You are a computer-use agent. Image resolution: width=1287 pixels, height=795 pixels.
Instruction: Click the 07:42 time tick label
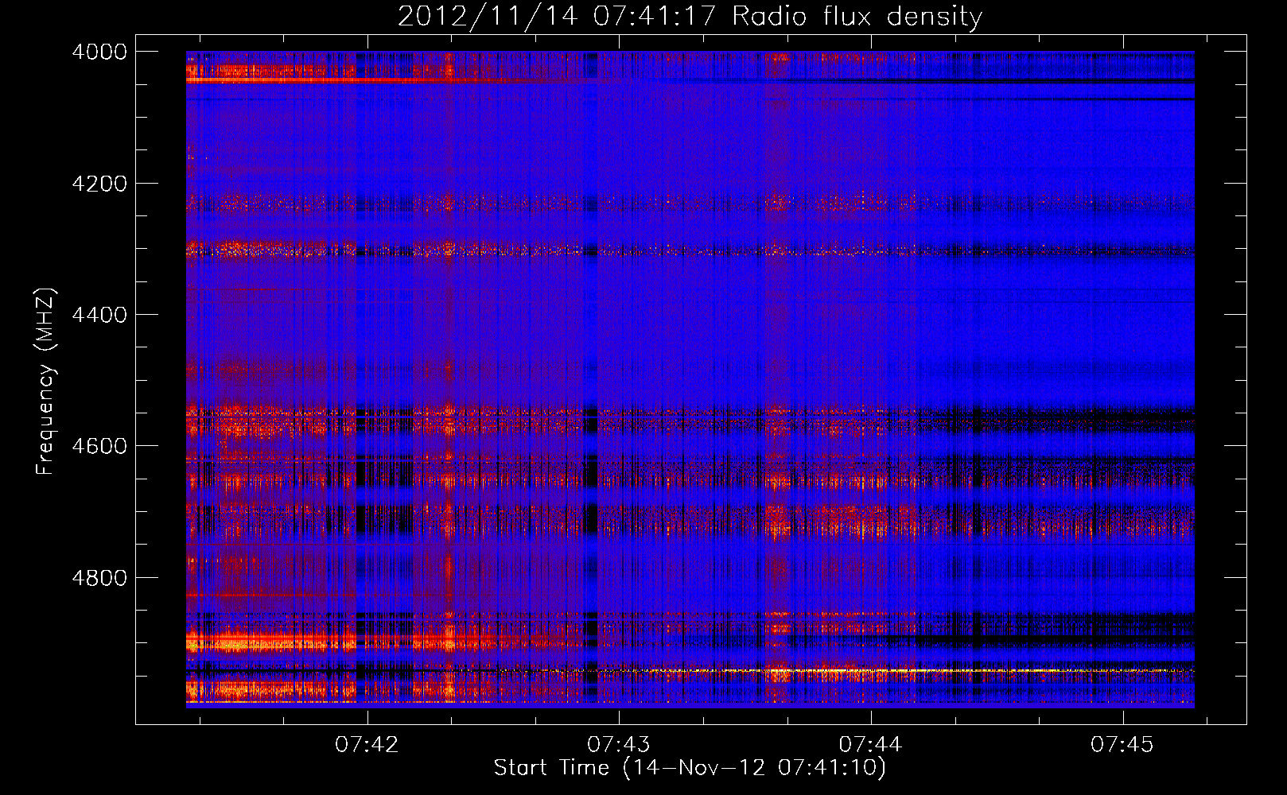point(367,745)
